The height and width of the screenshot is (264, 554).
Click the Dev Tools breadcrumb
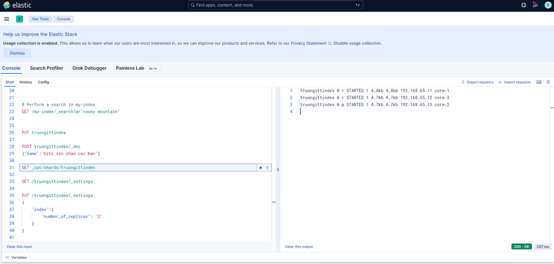(40, 19)
